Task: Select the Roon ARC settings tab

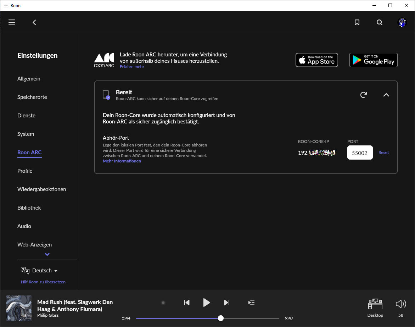Action: 29,153
